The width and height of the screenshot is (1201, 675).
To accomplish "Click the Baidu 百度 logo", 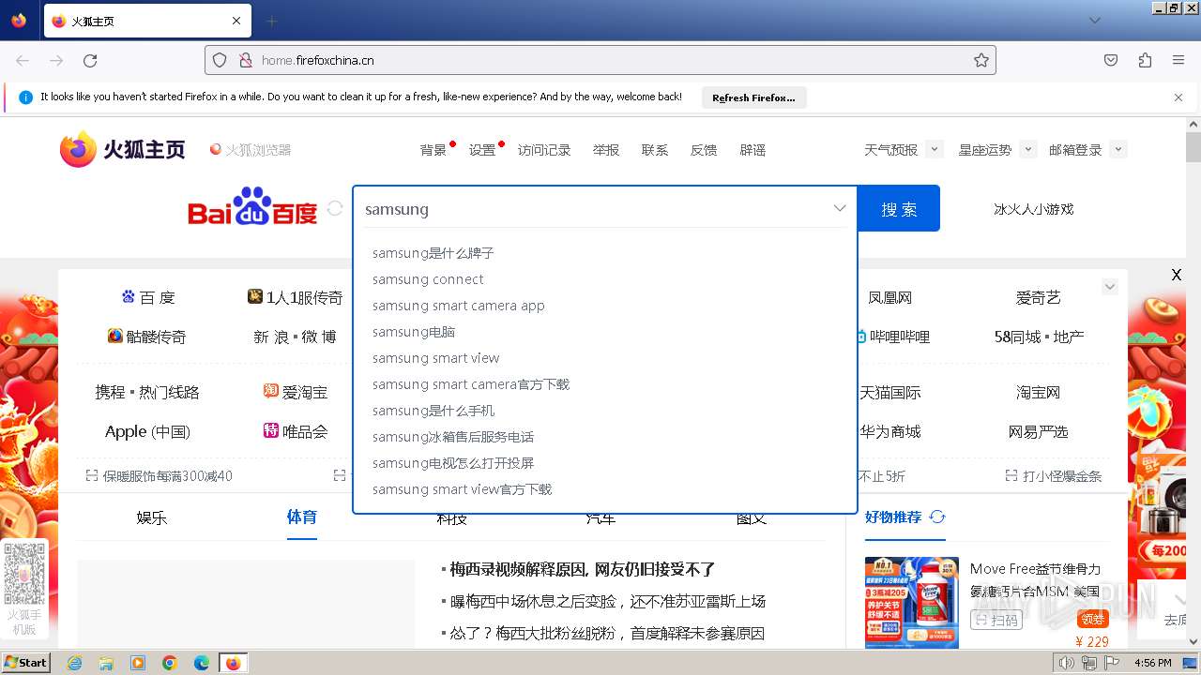I will (252, 207).
